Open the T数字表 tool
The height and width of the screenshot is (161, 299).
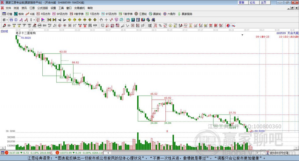coord(126,14)
